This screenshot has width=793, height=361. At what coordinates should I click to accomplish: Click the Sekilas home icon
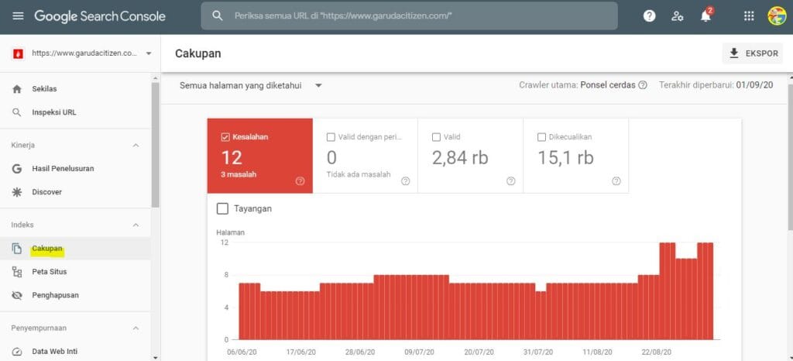tap(17, 89)
